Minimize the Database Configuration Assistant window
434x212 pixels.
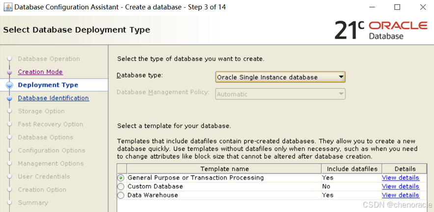tap(372, 7)
